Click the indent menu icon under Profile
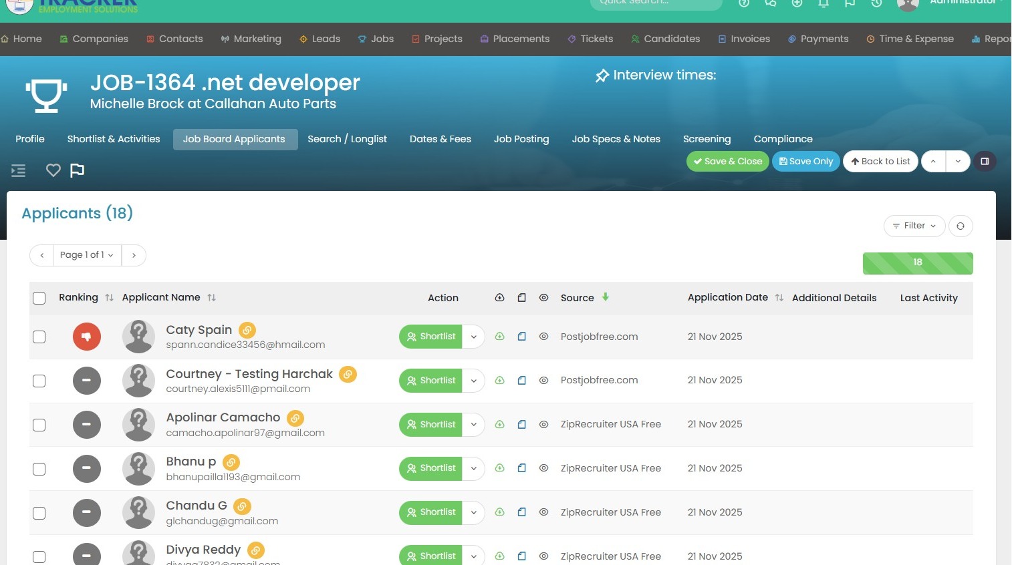Image resolution: width=1012 pixels, height=565 pixels. click(x=19, y=171)
